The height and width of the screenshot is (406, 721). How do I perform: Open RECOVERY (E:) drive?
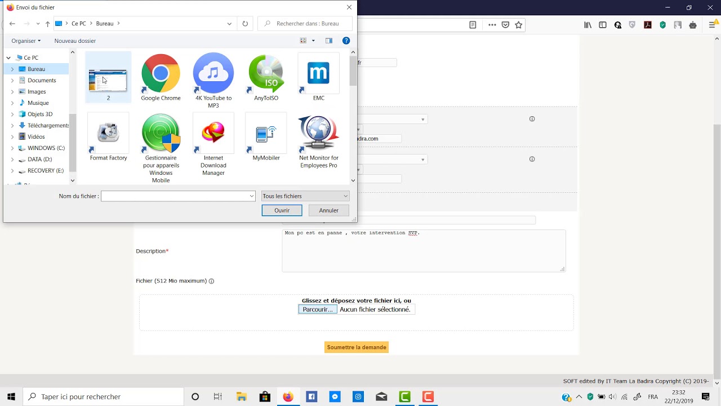click(46, 170)
